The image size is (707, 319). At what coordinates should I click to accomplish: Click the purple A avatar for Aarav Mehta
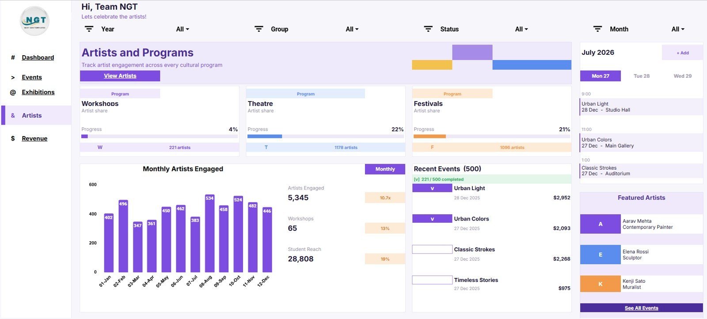tap(600, 224)
